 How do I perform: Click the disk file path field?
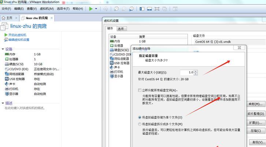pyautogui.click(x=230, y=42)
